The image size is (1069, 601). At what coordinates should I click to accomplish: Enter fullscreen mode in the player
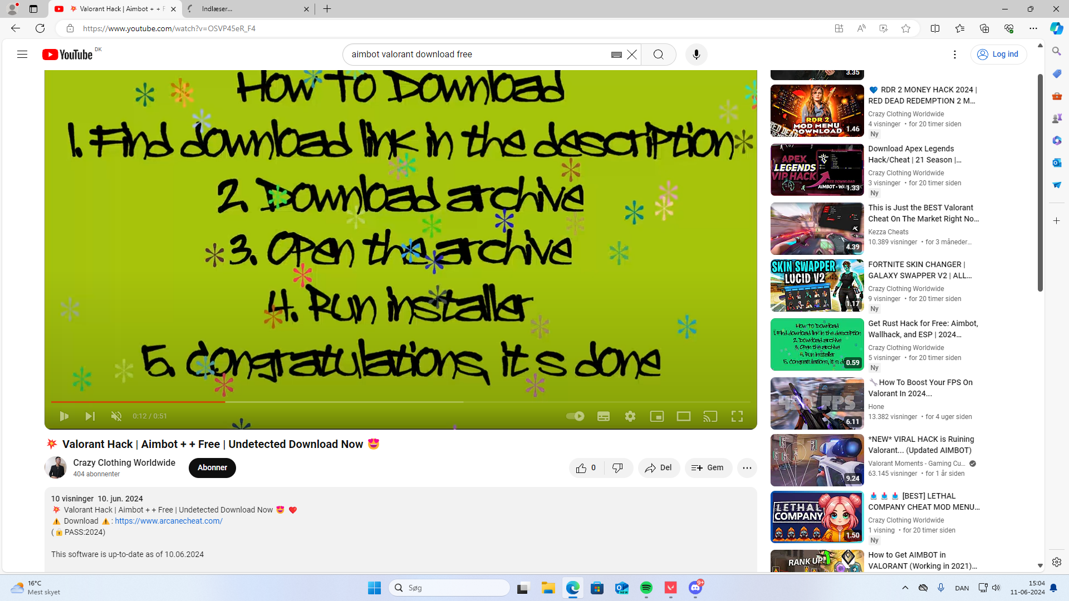(737, 416)
